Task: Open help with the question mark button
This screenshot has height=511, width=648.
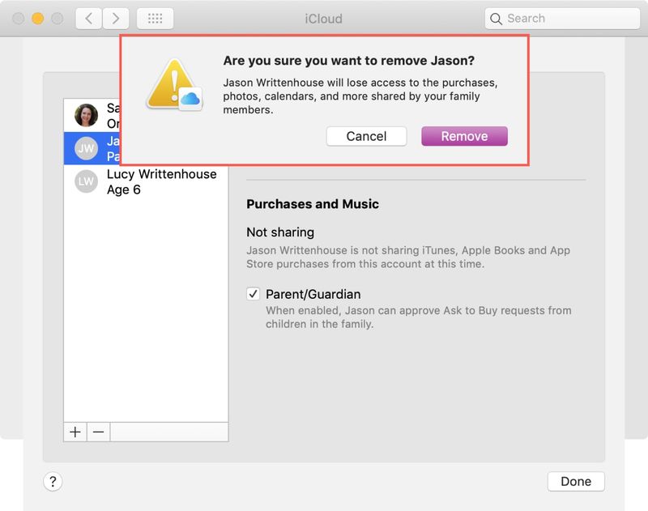Action: (x=53, y=482)
